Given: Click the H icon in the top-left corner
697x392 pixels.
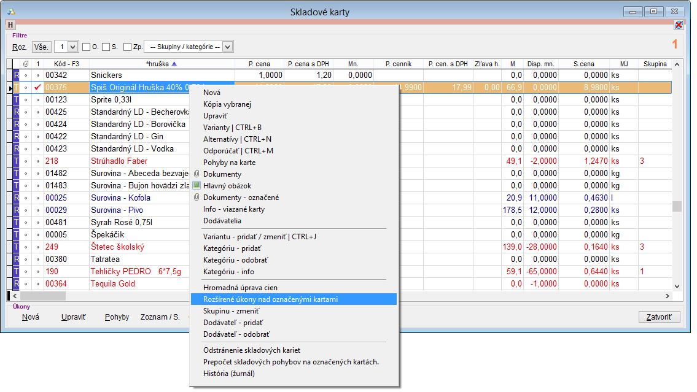Looking at the screenshot, I should click(x=10, y=25).
